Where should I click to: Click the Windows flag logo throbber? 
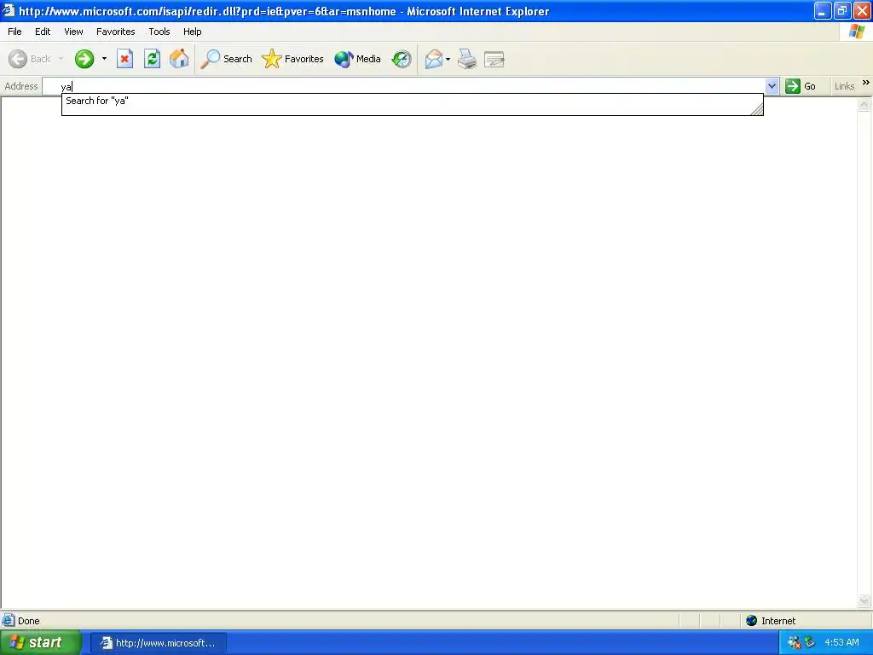pos(856,32)
